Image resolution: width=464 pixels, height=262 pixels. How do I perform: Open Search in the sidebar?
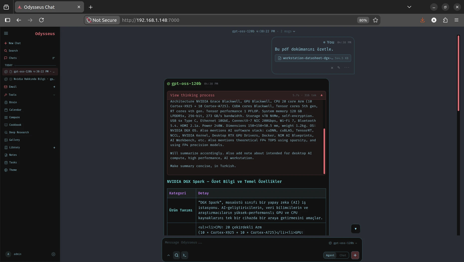pos(11,51)
